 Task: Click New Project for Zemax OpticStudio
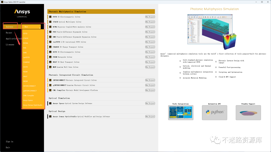150,116
